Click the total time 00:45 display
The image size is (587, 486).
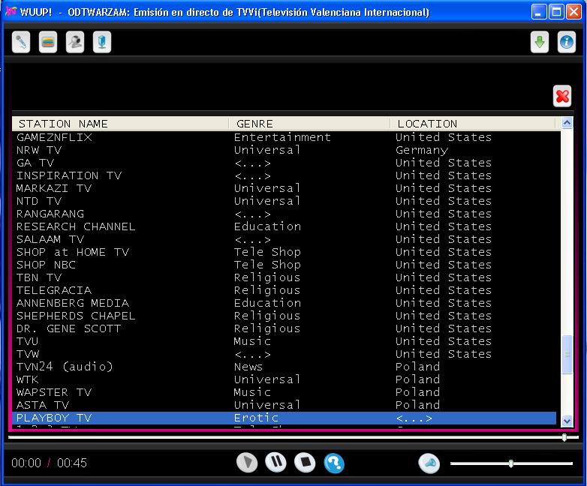pos(72,463)
